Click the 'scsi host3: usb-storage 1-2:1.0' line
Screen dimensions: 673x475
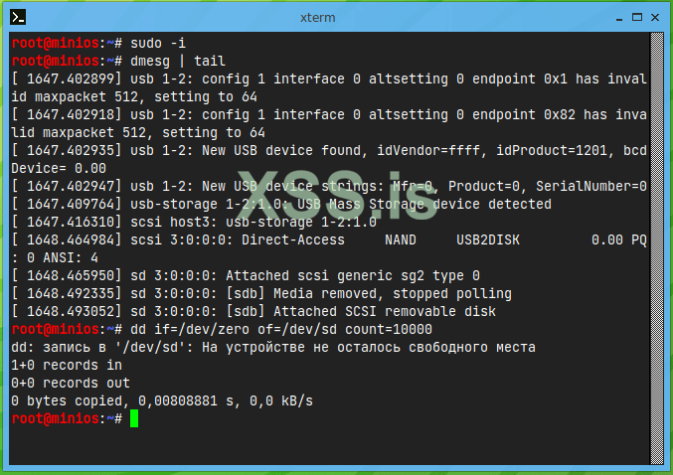coord(194,222)
